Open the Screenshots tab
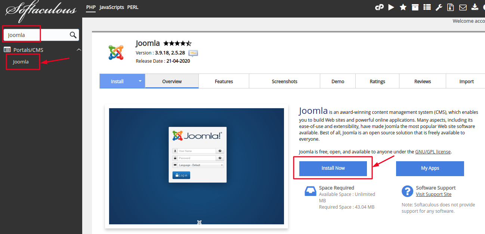Screen dimensions: 485x234 click(284, 81)
